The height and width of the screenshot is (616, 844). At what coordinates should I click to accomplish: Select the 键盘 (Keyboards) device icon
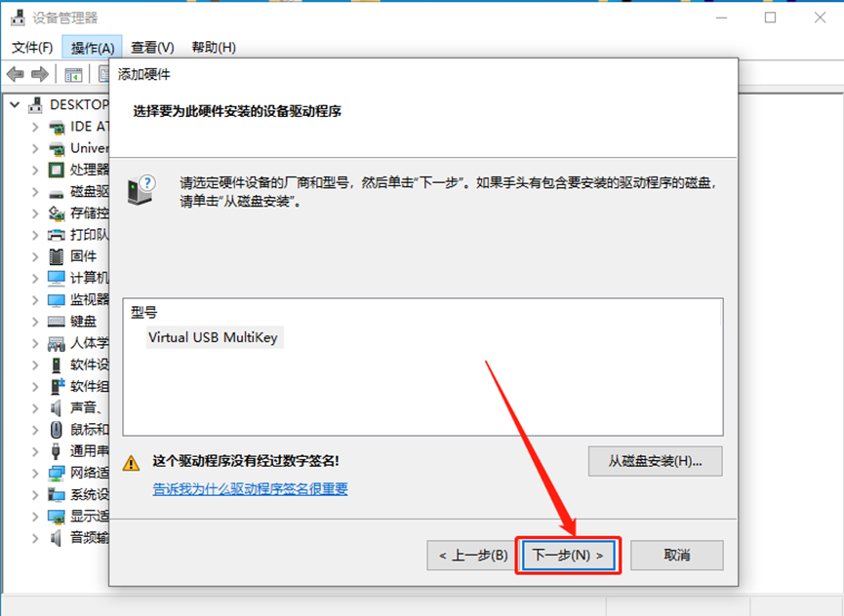pos(55,321)
